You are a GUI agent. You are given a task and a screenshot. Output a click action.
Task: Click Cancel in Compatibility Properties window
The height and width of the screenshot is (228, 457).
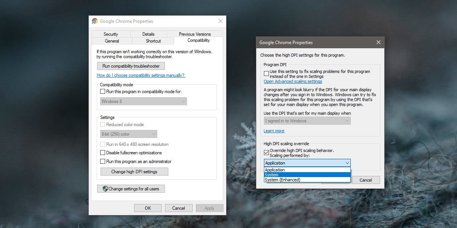(x=179, y=208)
